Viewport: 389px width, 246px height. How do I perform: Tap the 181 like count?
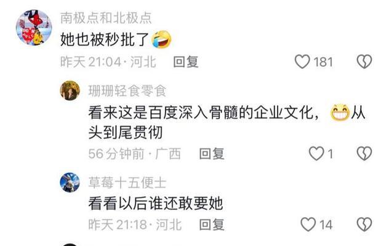click(x=323, y=61)
